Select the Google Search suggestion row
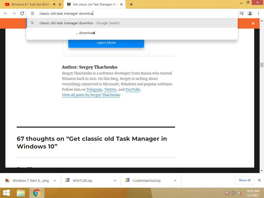Viewport: 264px width, 198px height. pyautogui.click(x=132, y=23)
